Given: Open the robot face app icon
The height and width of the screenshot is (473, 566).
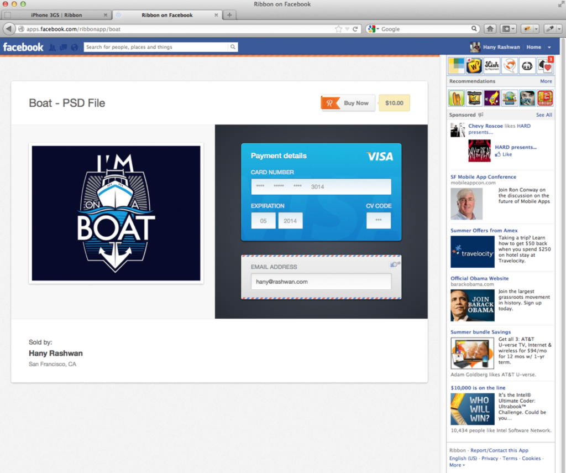Looking at the screenshot, I should point(527,66).
